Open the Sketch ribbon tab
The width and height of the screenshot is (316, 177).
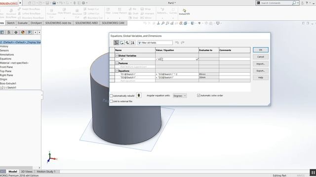click(x=11, y=23)
